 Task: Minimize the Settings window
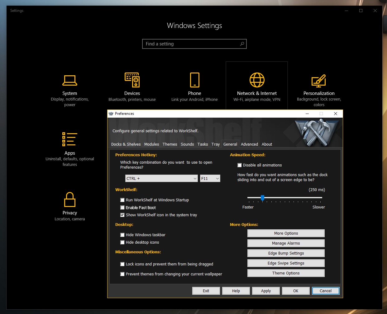pos(346,11)
